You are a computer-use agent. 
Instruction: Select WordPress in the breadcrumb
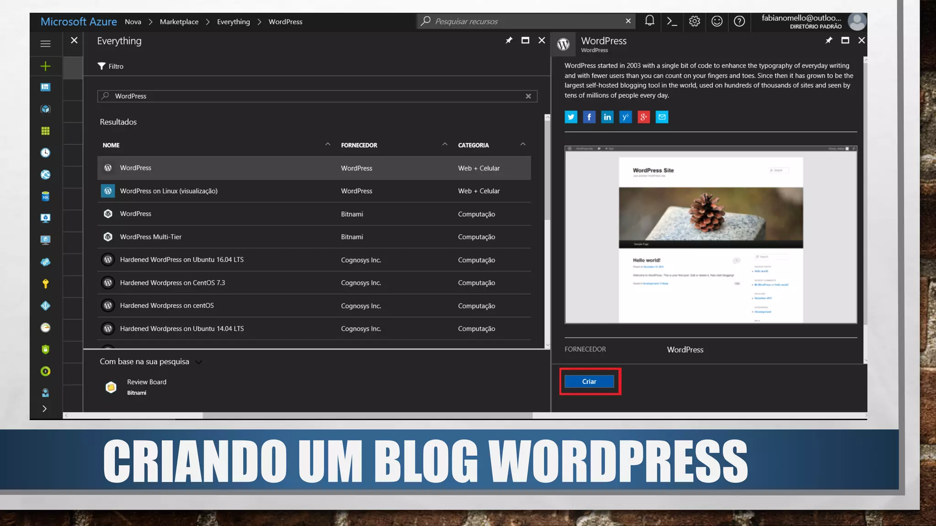point(286,21)
